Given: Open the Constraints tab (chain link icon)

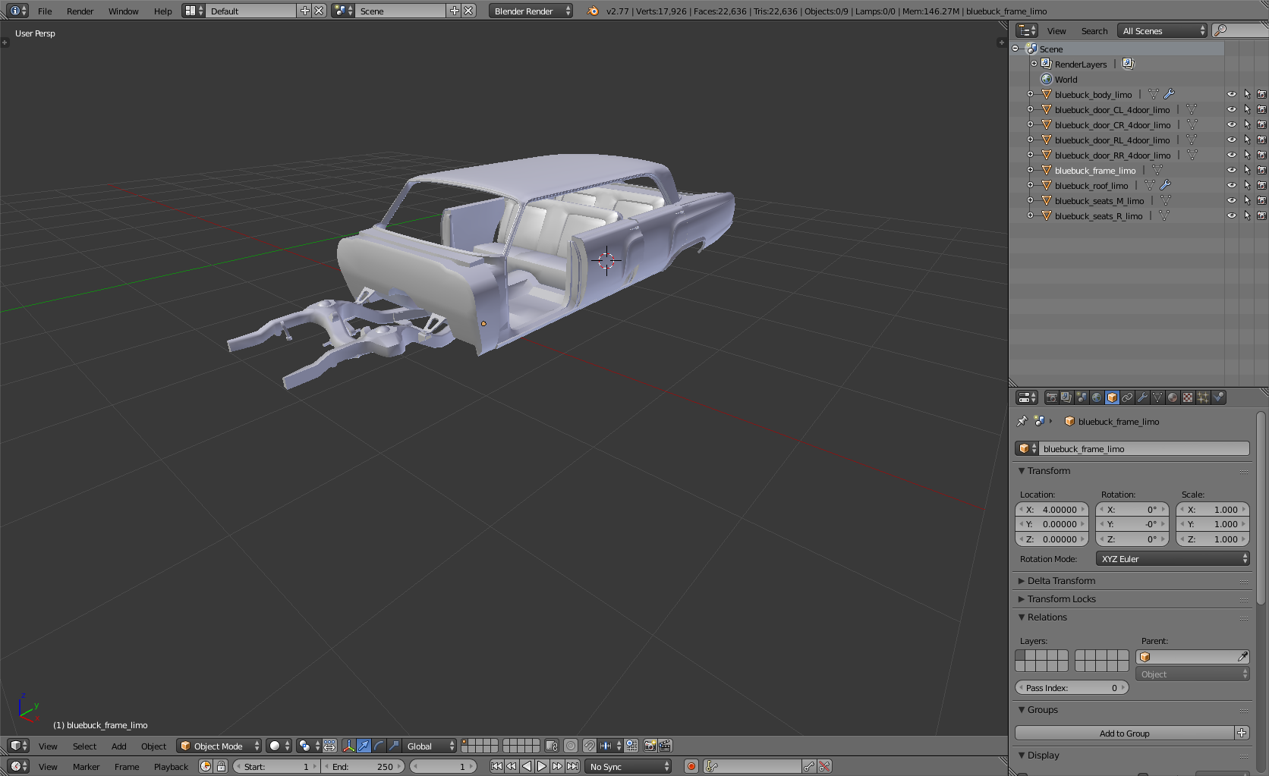Looking at the screenshot, I should (1127, 397).
